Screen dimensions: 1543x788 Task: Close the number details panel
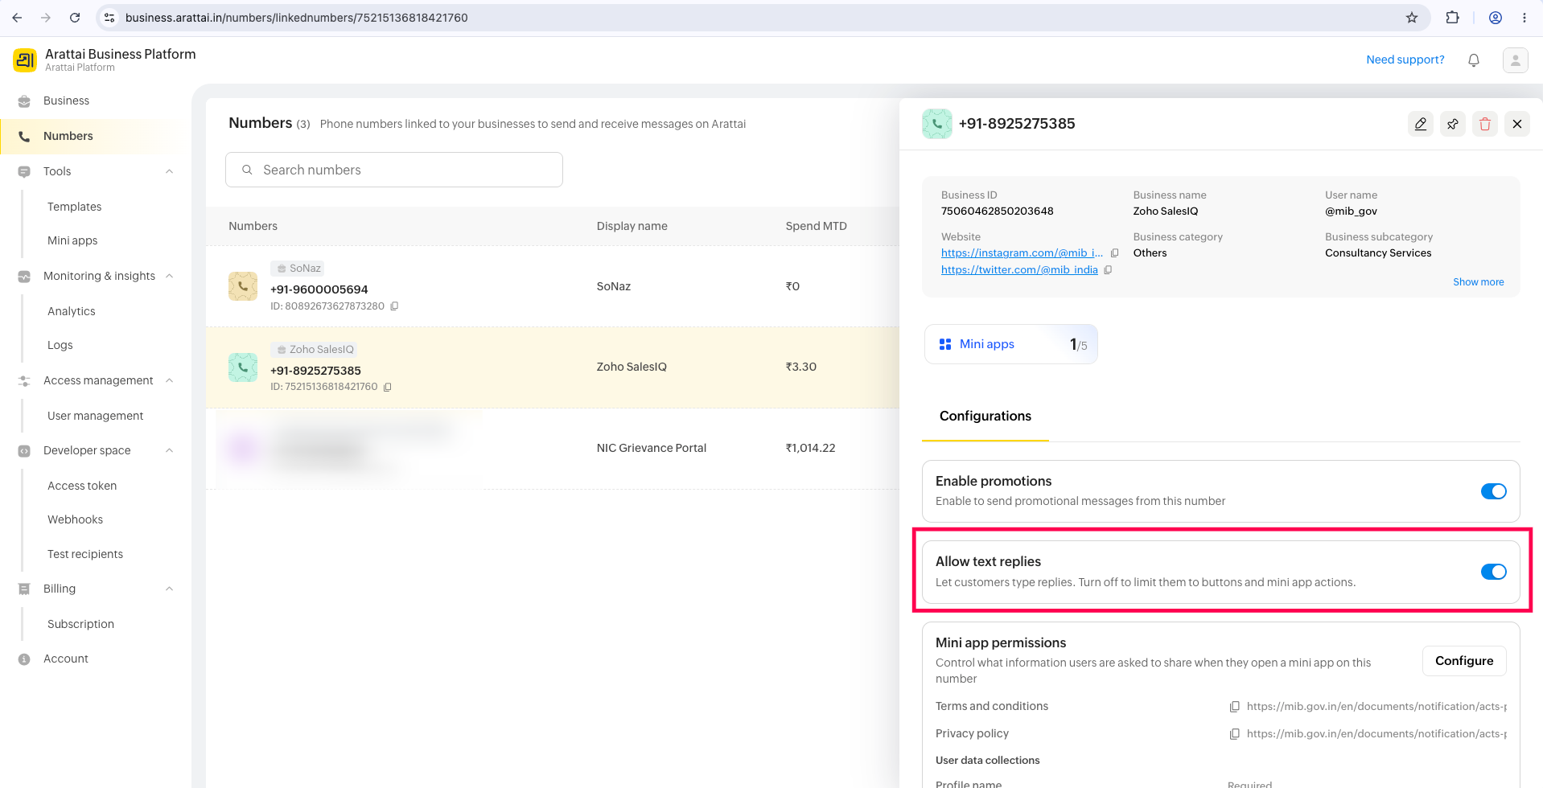coord(1517,124)
